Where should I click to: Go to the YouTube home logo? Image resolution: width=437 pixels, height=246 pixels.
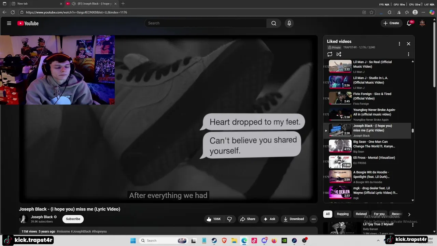(x=28, y=23)
